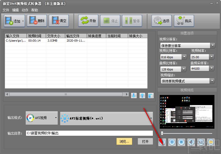The width and height of the screenshot is (221, 154).
Task: Open the AVI视频 output format dropdown
Action: pyautogui.click(x=42, y=118)
